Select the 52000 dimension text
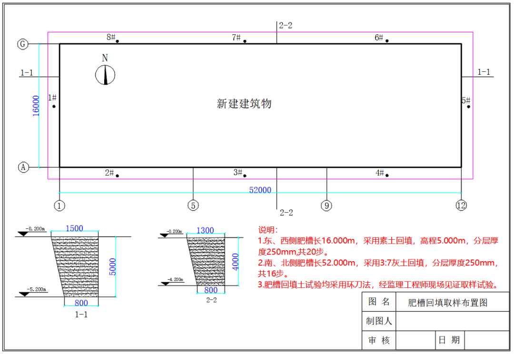Viewport: 514px width, 354px height. coord(260,190)
